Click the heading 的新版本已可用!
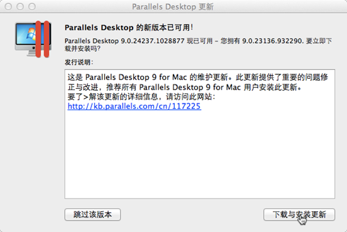Screen dimensions: 347x232 165,28
